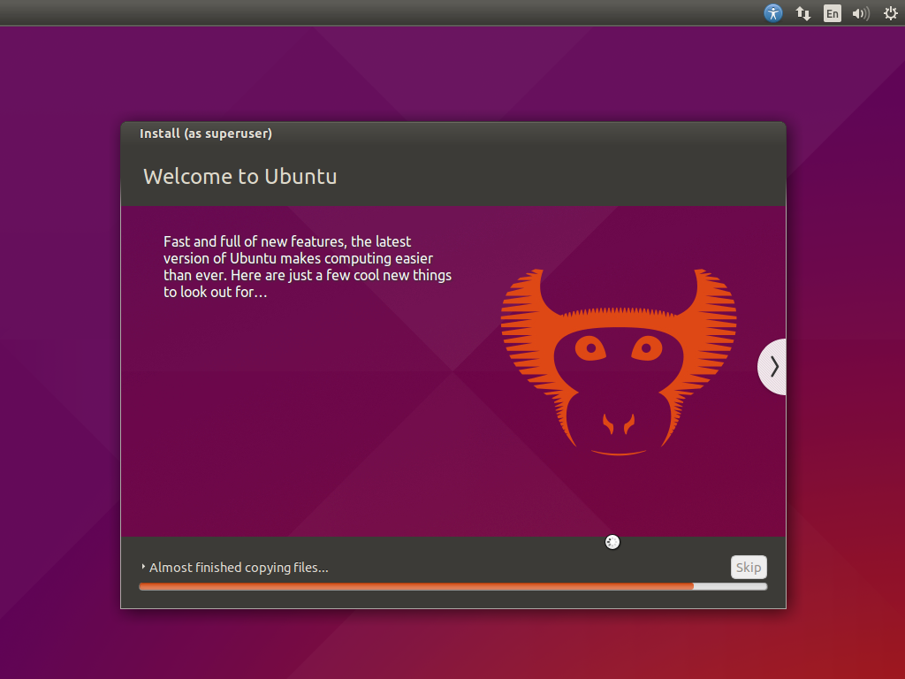Expand the copying files details triangle
The image size is (905, 679).
coord(143,567)
